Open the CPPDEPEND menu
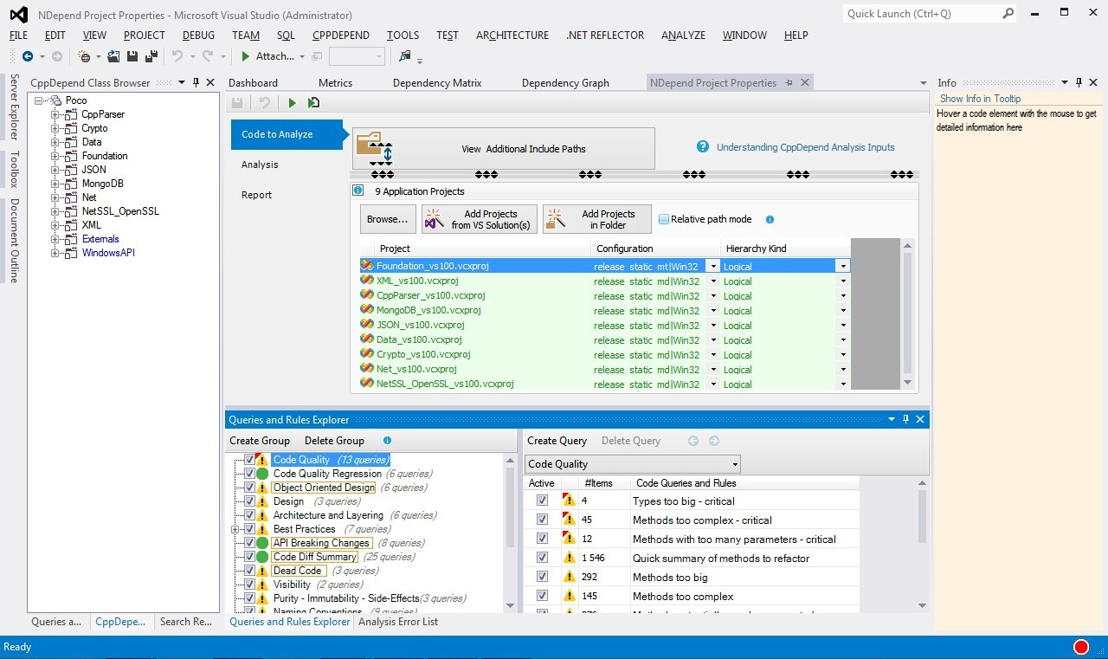Screen dimensions: 1108x659 pos(341,36)
